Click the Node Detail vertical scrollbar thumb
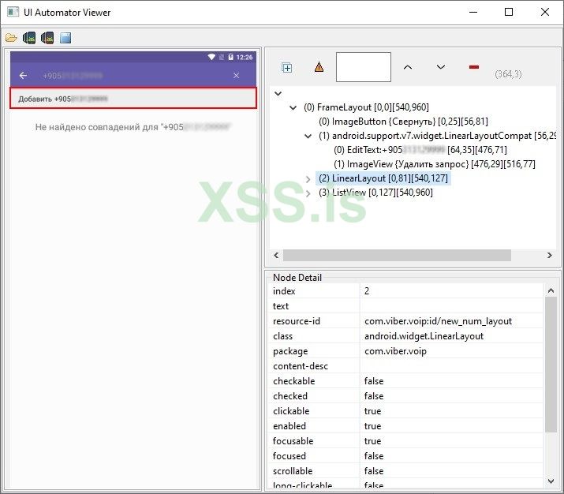The width and height of the screenshot is (564, 494). click(x=551, y=365)
